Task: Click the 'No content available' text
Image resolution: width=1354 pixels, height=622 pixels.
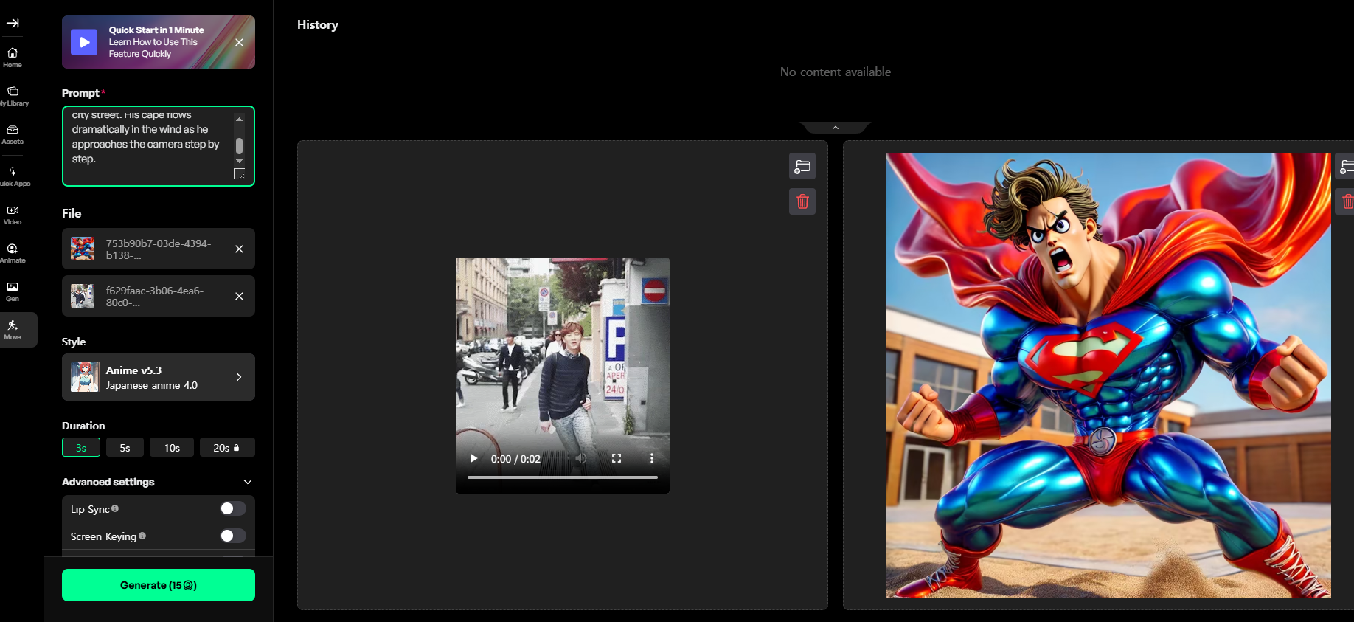Action: coord(836,72)
